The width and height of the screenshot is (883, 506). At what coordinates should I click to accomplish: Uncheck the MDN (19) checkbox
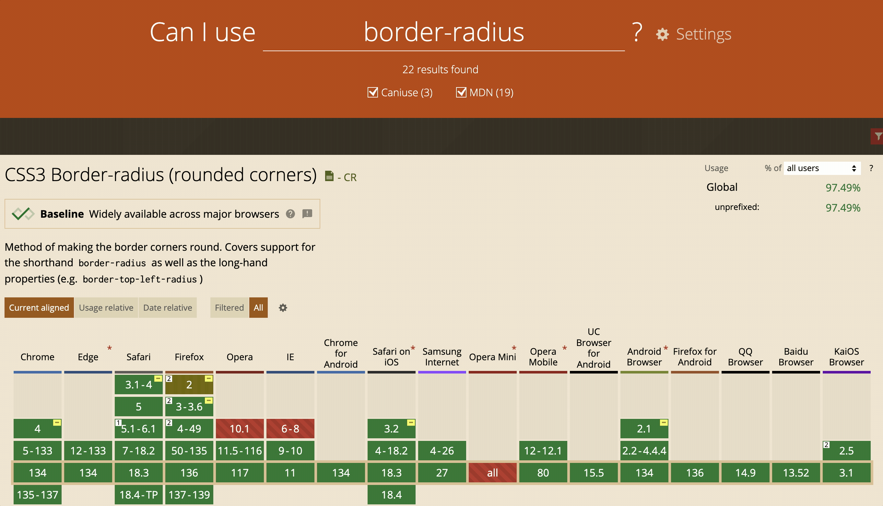pyautogui.click(x=461, y=92)
